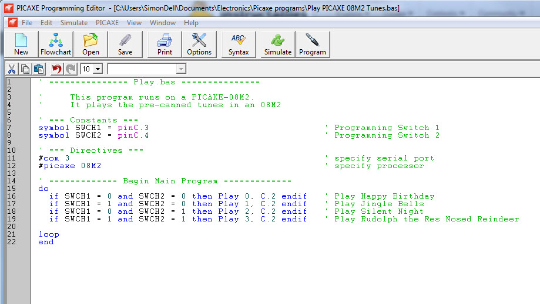Image resolution: width=540 pixels, height=304 pixels.
Task: Click the New file toolbar icon
Action: point(21,45)
